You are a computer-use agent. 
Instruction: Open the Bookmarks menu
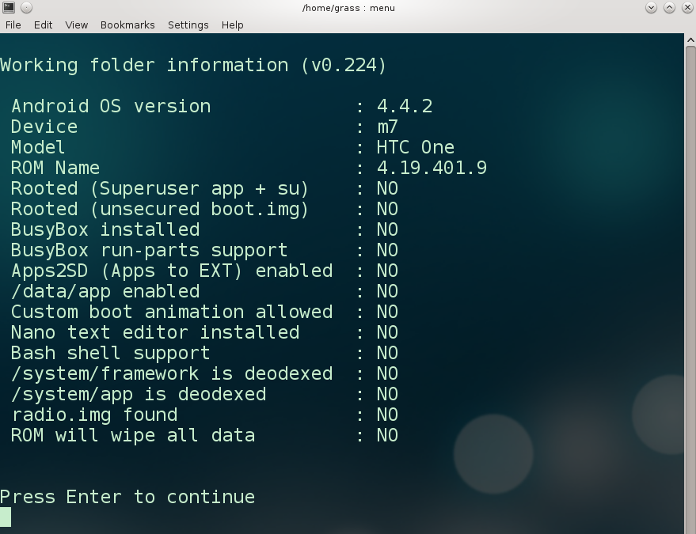(x=127, y=25)
